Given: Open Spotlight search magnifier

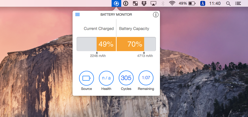Looking at the screenshot, I should (x=228, y=3).
